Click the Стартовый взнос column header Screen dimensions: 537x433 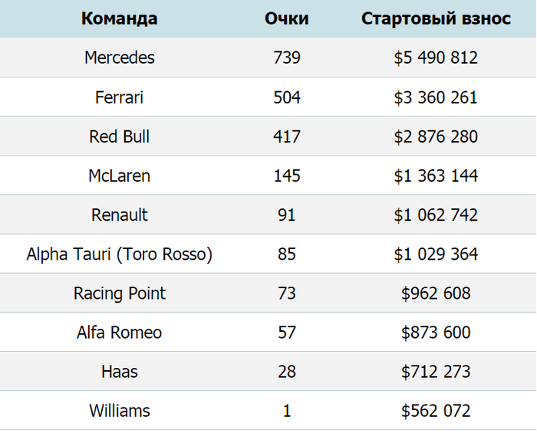pos(436,18)
